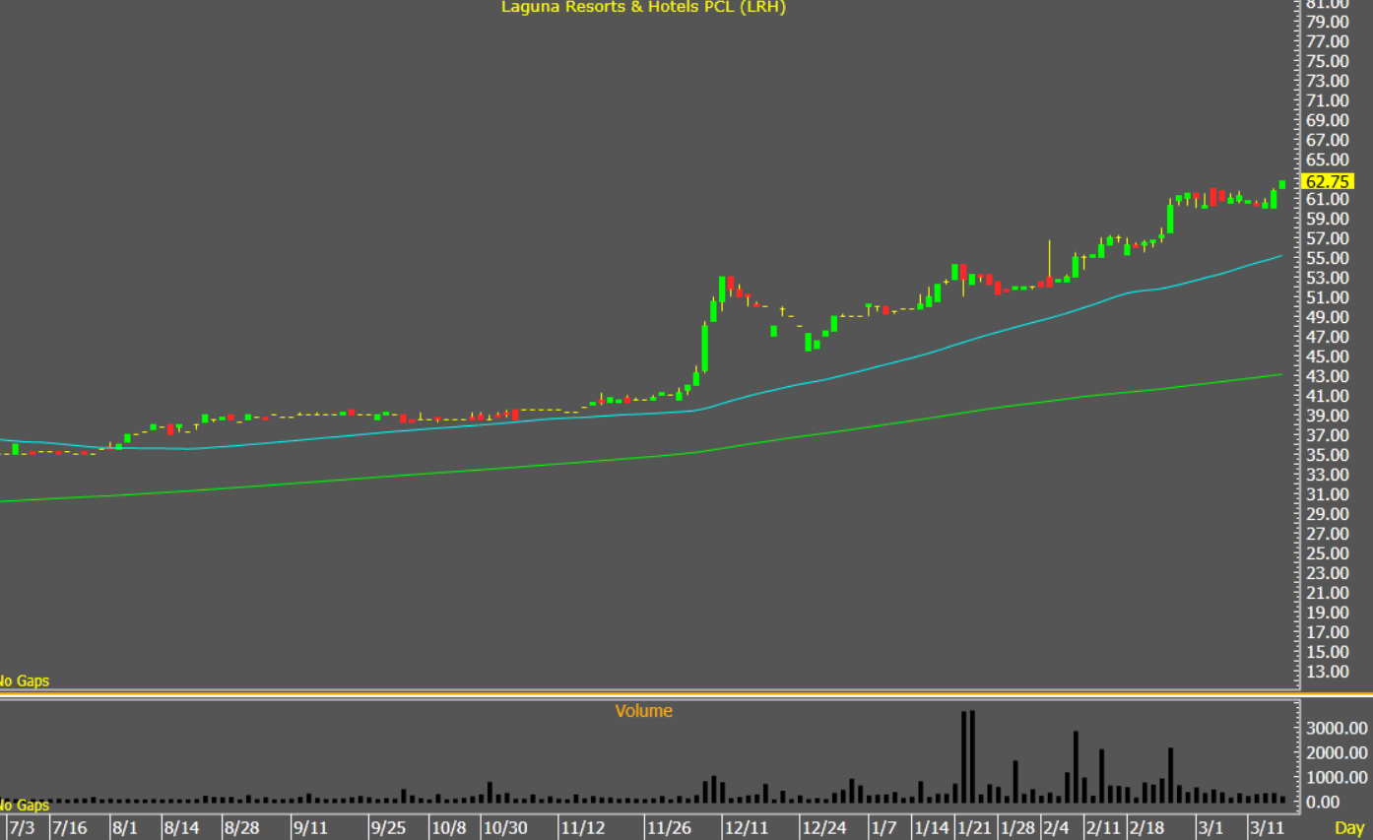Select the 23.00 price level

[1327, 573]
